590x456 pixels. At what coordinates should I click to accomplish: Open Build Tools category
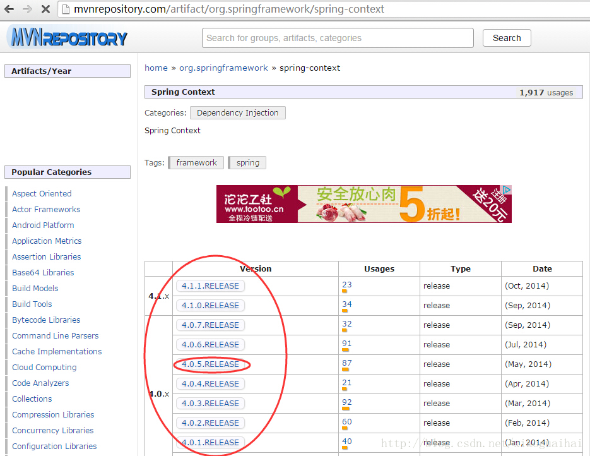pos(32,304)
